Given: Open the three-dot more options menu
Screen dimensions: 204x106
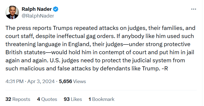Looking at the screenshot, I should click(193, 9).
